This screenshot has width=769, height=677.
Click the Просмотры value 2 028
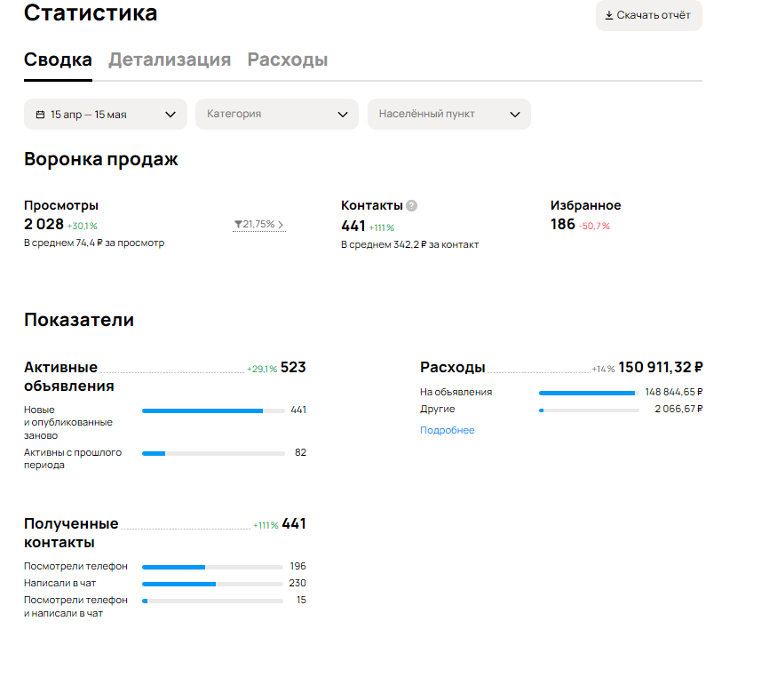click(x=44, y=224)
